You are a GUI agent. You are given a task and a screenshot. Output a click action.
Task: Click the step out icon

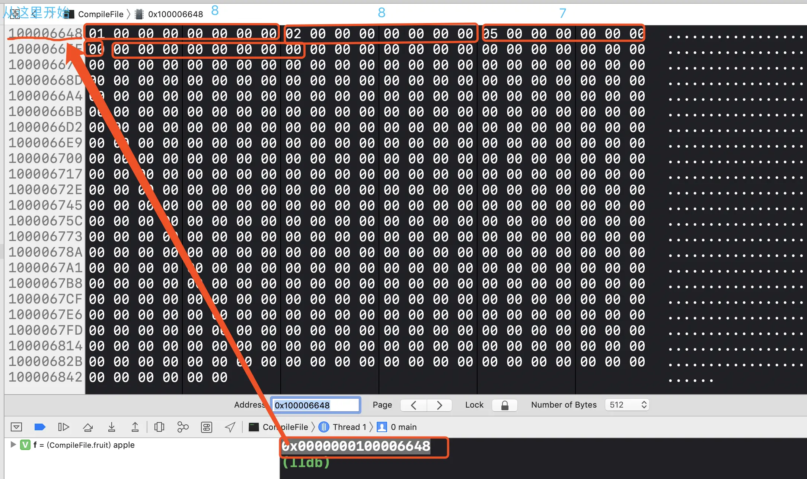135,427
